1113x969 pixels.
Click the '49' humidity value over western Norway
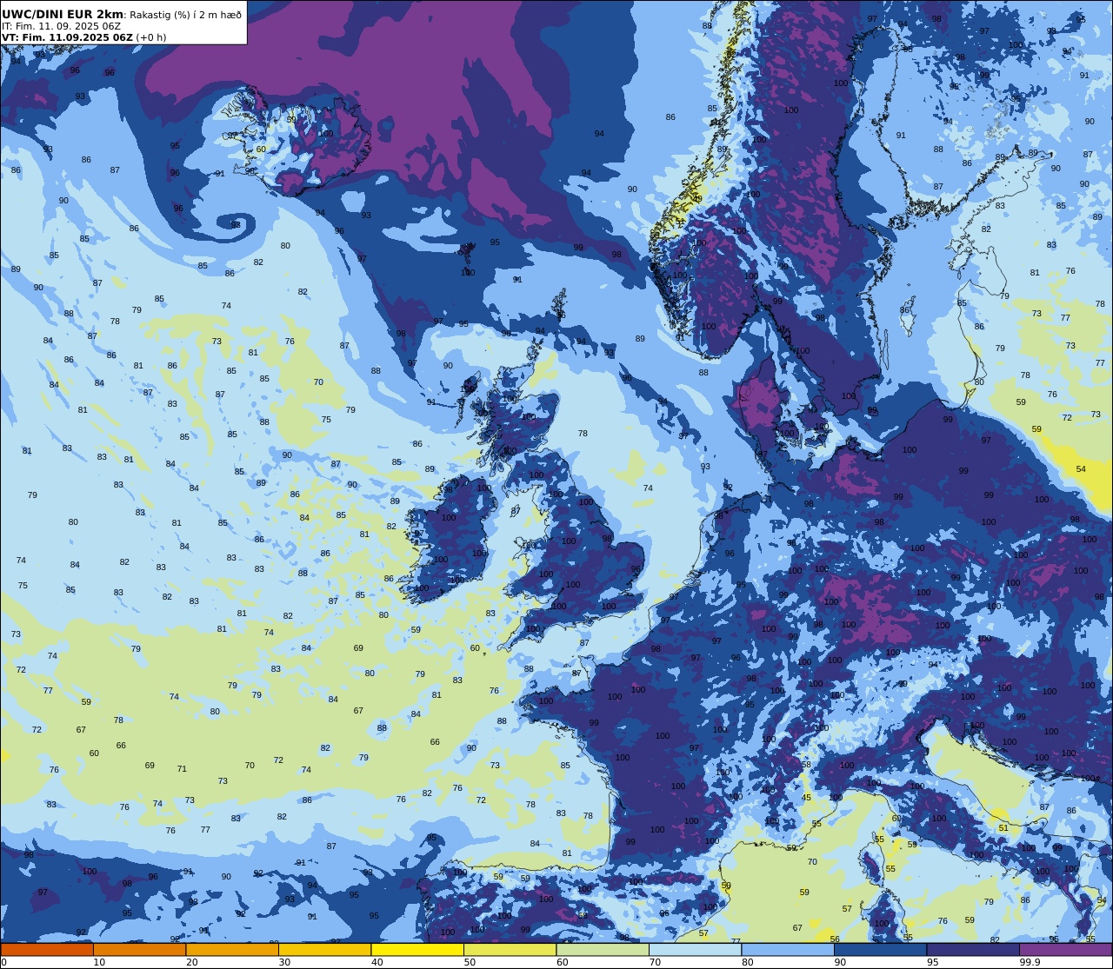click(x=697, y=199)
